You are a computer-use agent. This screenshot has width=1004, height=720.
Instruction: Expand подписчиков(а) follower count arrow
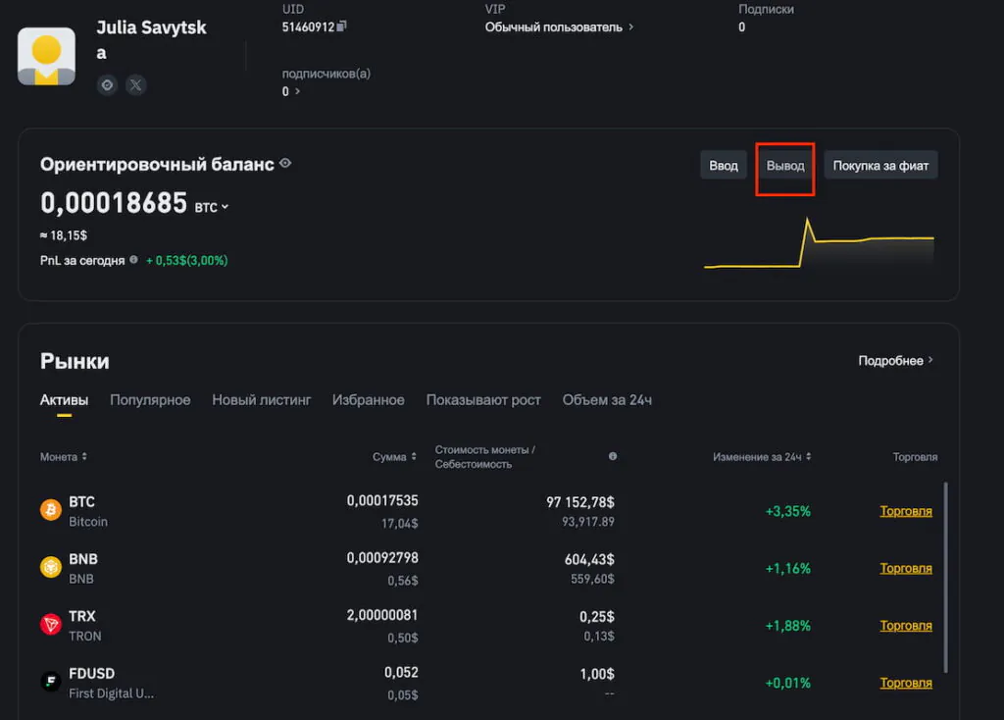tap(297, 91)
